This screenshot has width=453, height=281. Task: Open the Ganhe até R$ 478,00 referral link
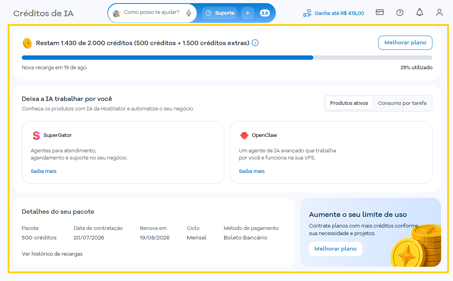pos(339,13)
